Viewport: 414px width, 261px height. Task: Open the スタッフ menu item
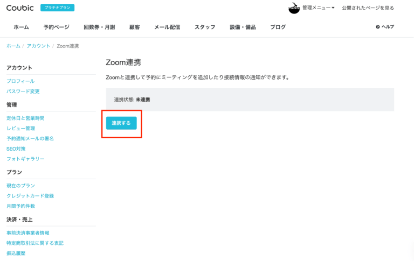coord(205,27)
